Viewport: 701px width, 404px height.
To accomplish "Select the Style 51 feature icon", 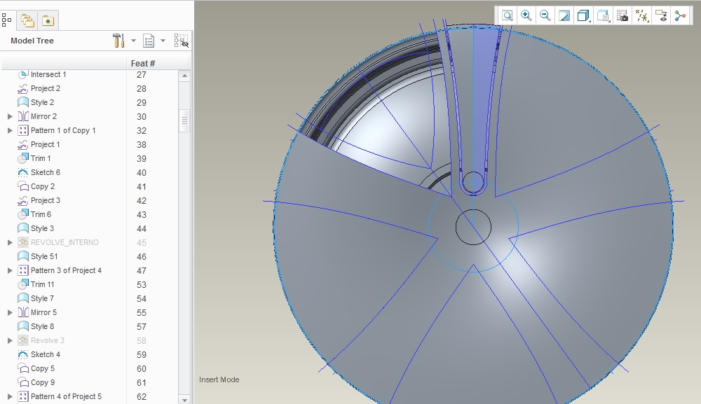I will point(23,256).
